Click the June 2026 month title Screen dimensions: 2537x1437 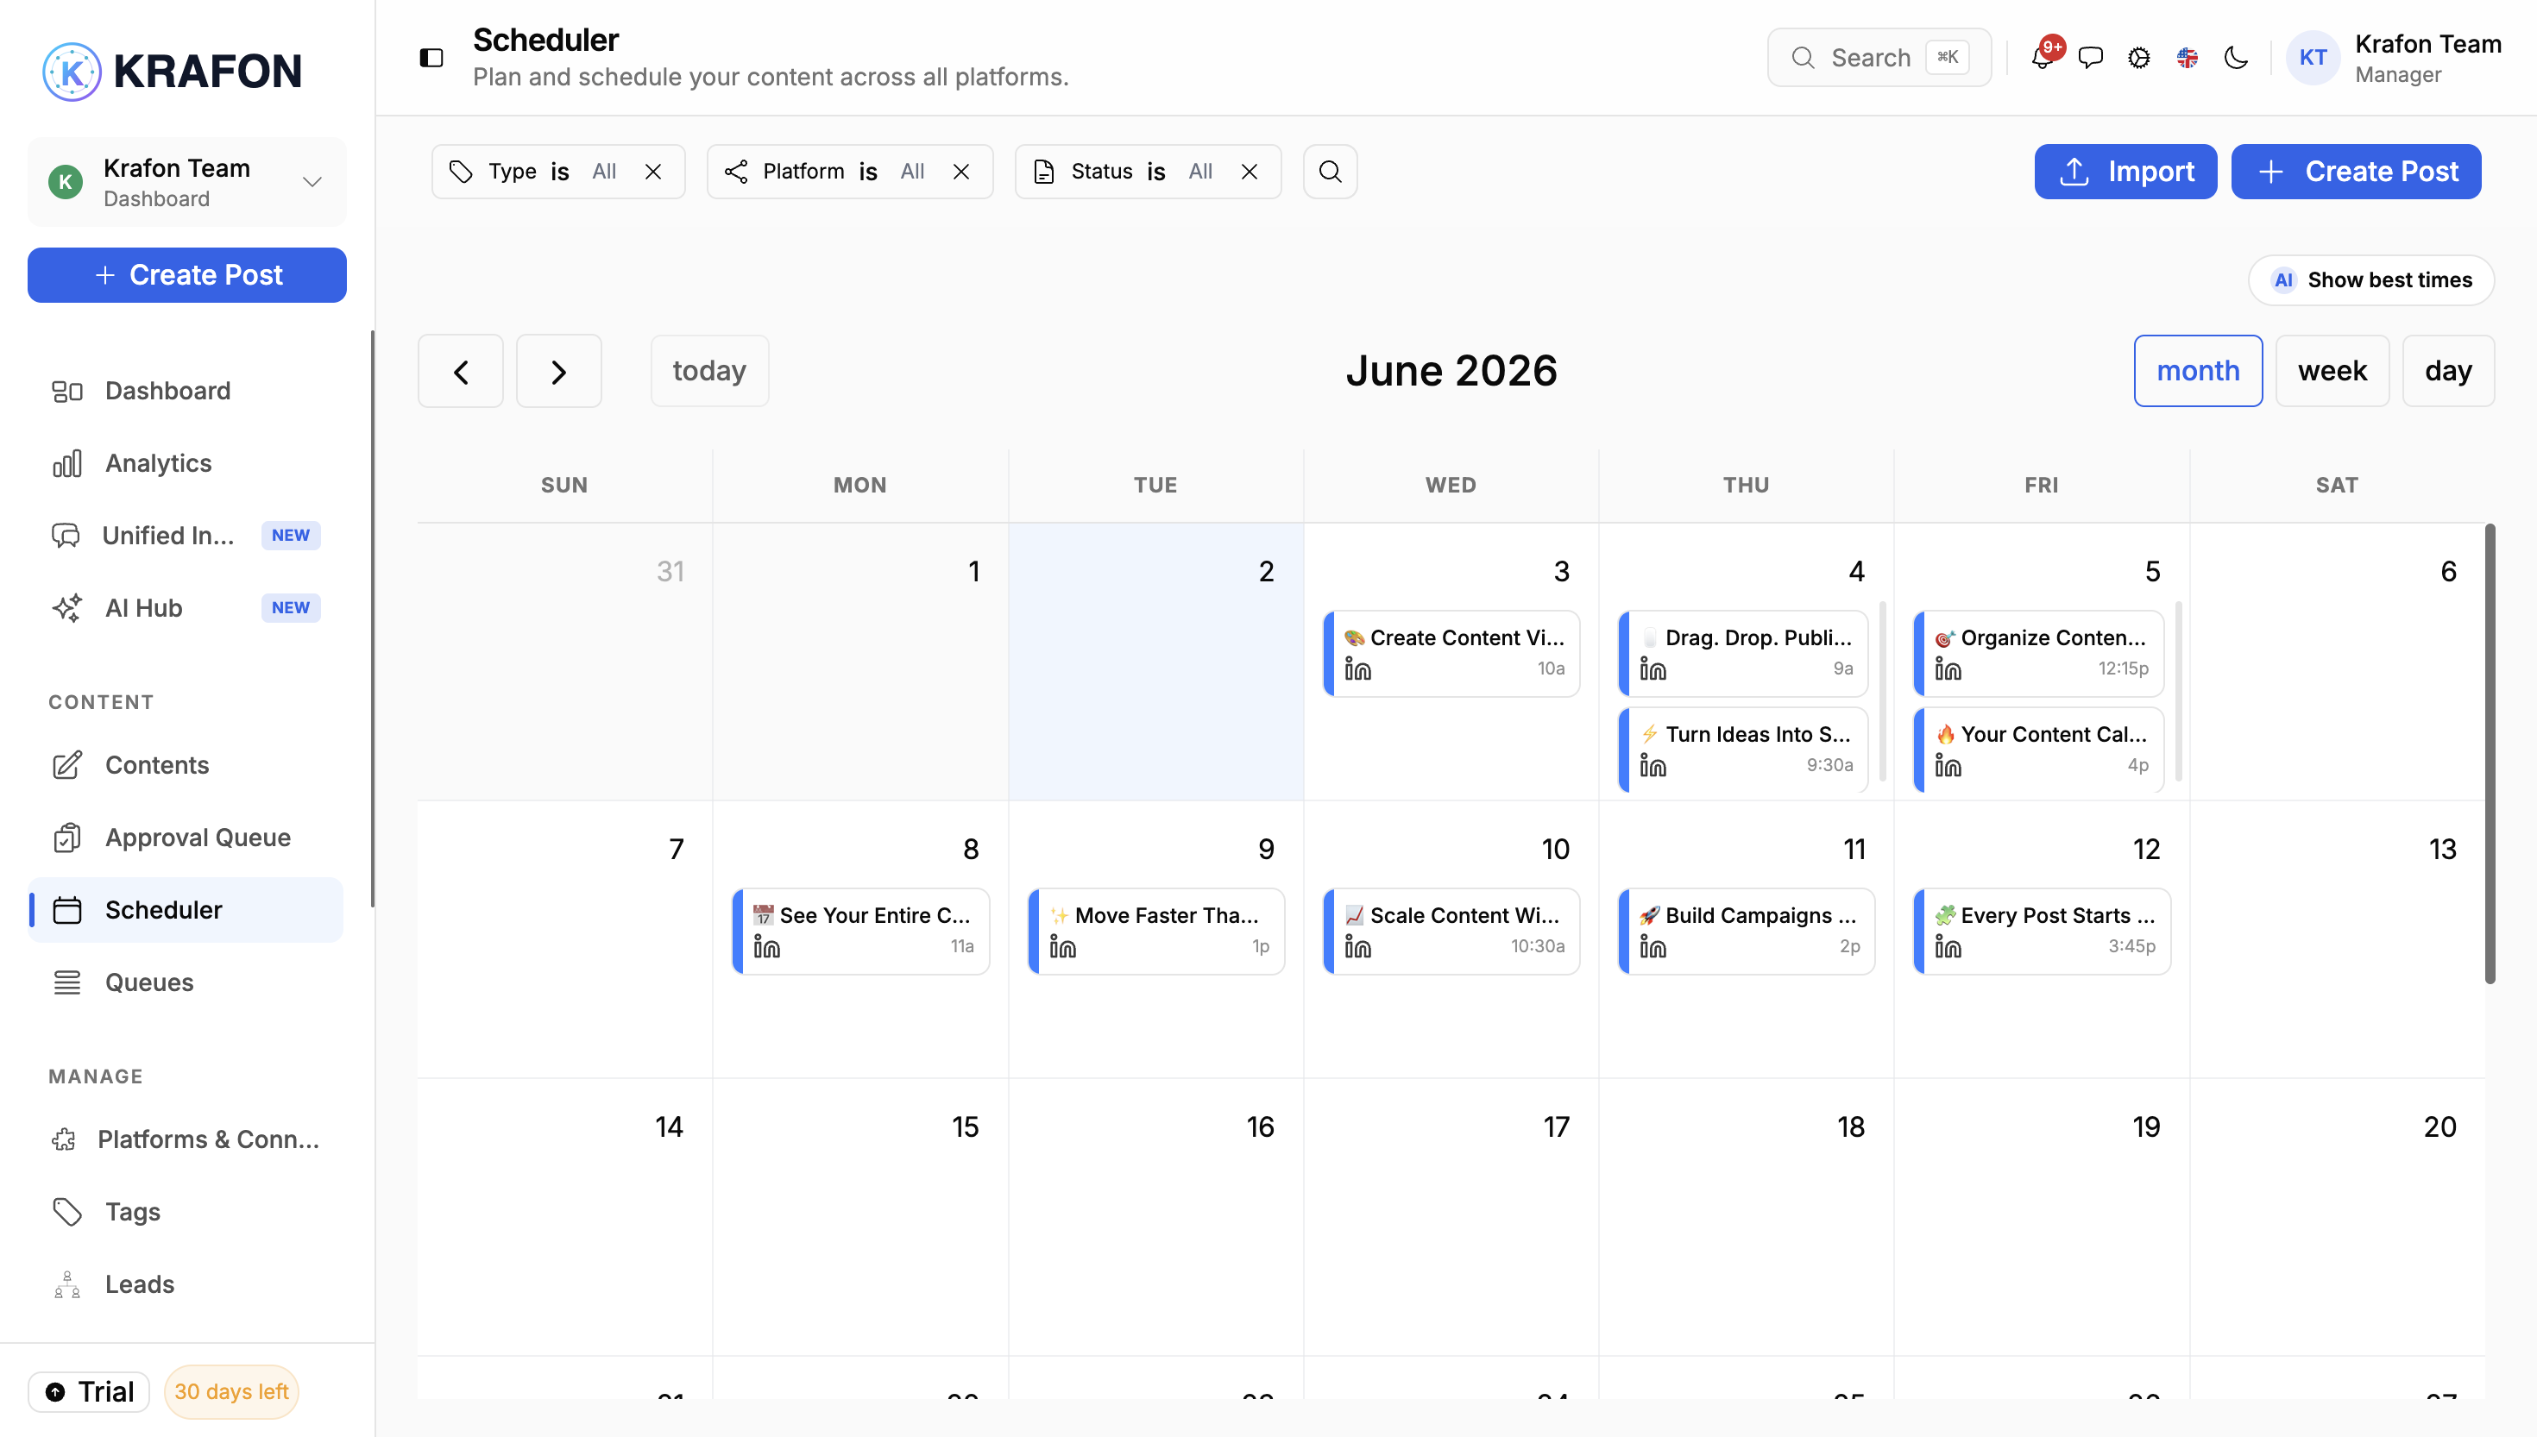click(x=1451, y=371)
